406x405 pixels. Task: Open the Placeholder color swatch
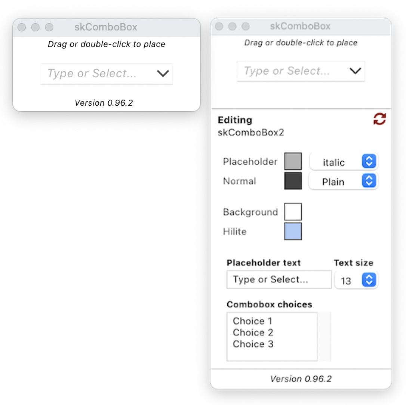coord(293,161)
